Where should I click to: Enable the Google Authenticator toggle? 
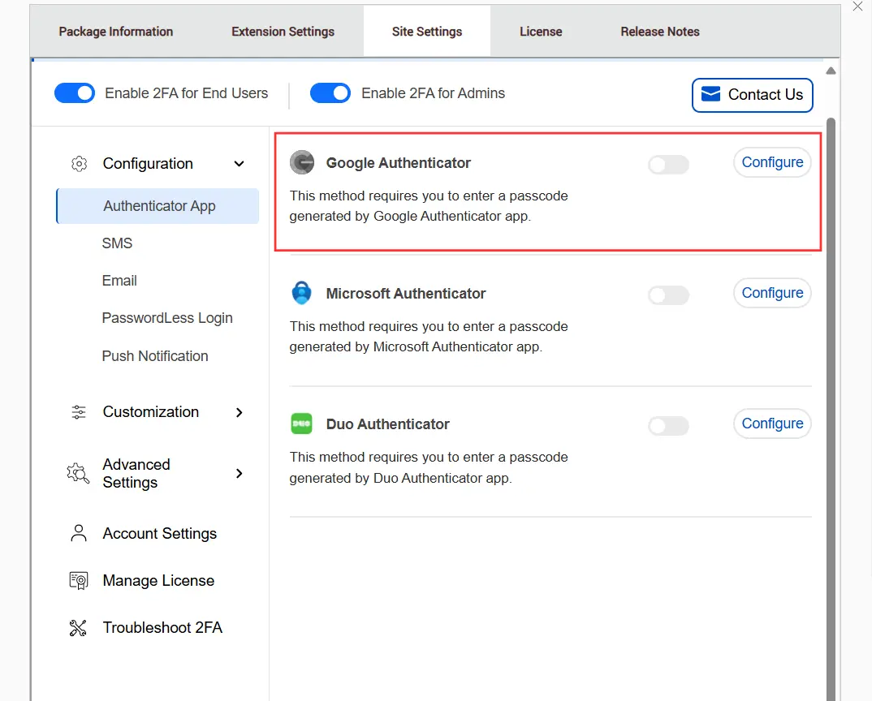[x=668, y=165]
